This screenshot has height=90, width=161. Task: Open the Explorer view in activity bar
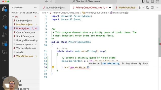(x=4, y=9)
